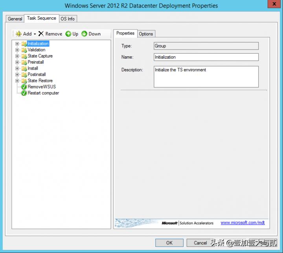Select the Preinstall tree row text

tap(36, 62)
